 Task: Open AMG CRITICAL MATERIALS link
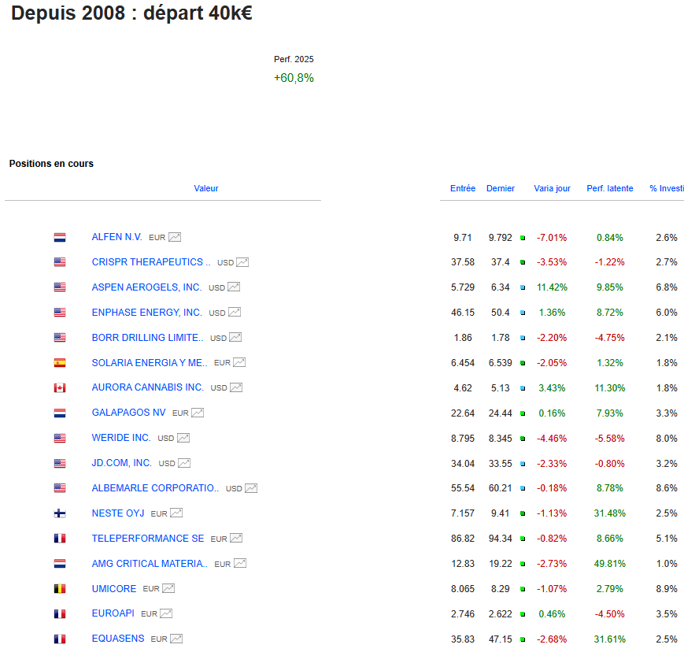click(150, 563)
